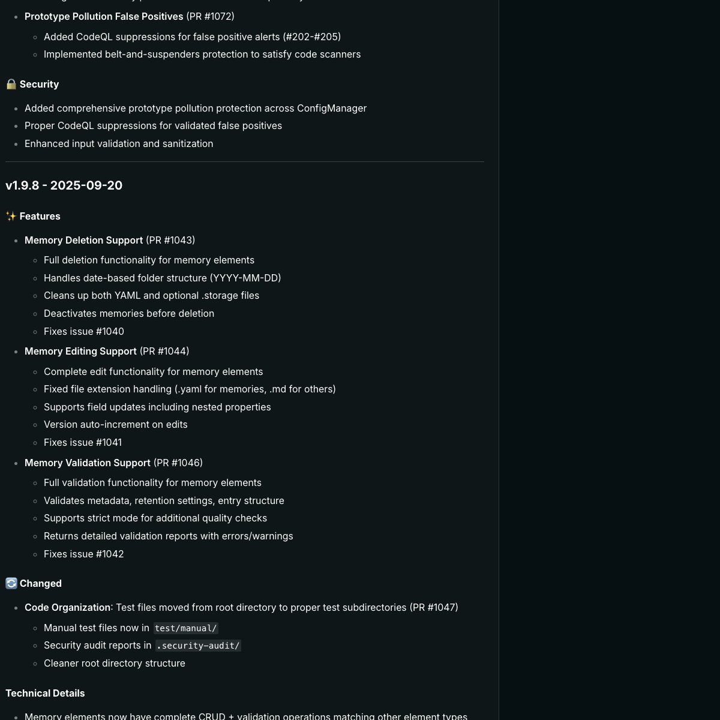Click the "Fixes issue #1042" line
Image resolution: width=720 pixels, height=720 pixels.
pos(84,554)
